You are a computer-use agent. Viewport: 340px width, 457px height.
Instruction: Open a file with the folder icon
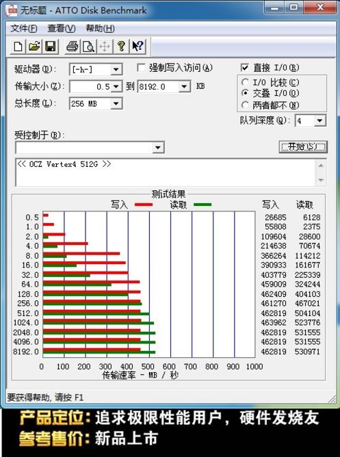click(x=34, y=47)
